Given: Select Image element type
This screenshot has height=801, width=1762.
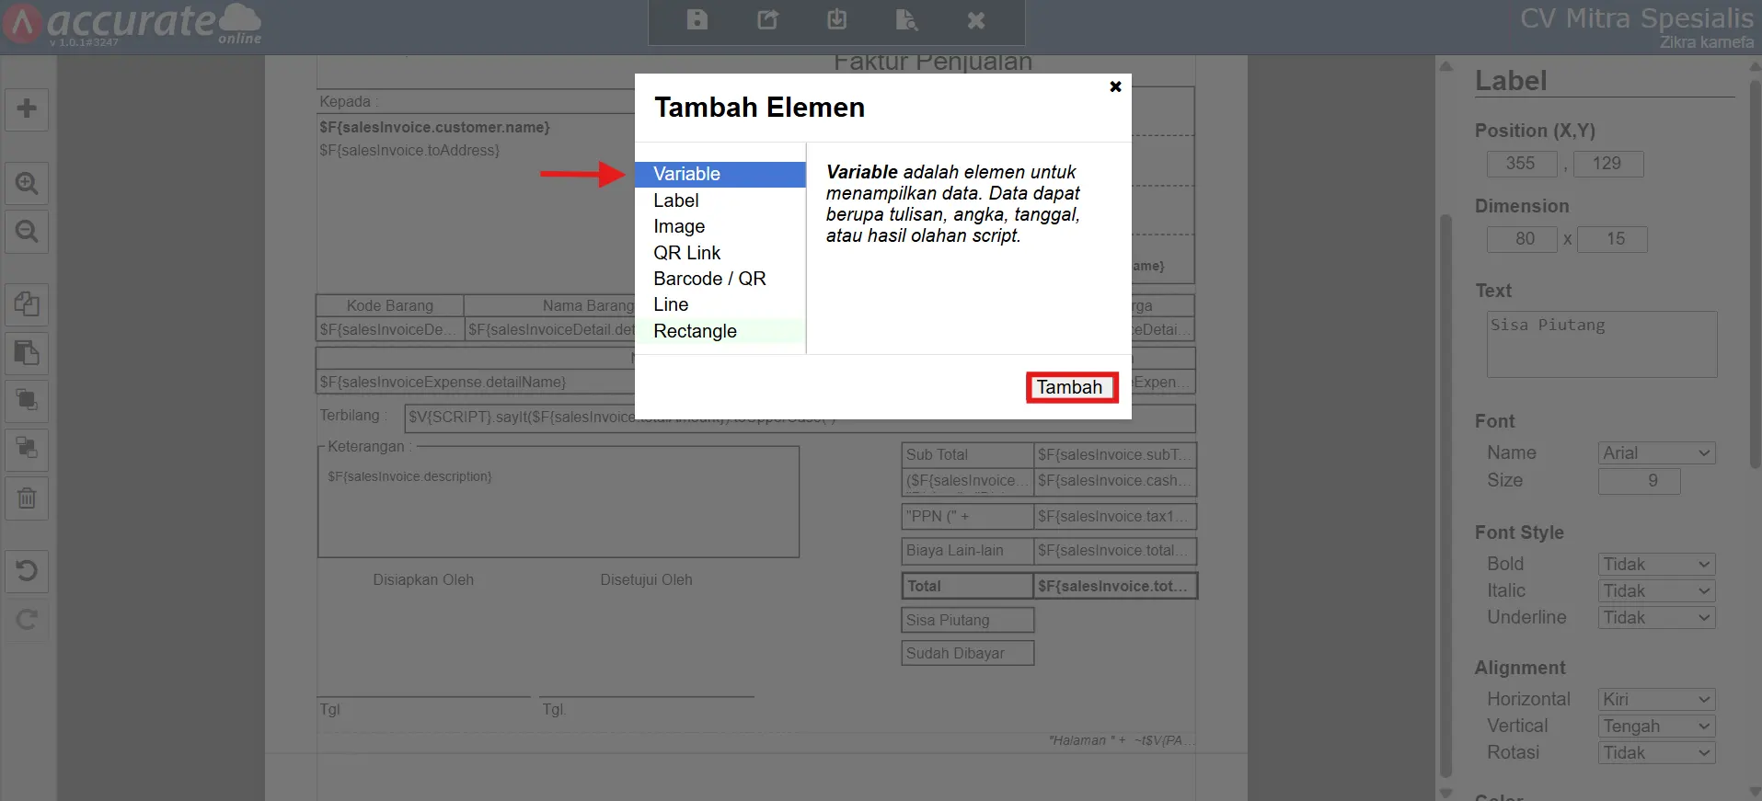Looking at the screenshot, I should 679,226.
